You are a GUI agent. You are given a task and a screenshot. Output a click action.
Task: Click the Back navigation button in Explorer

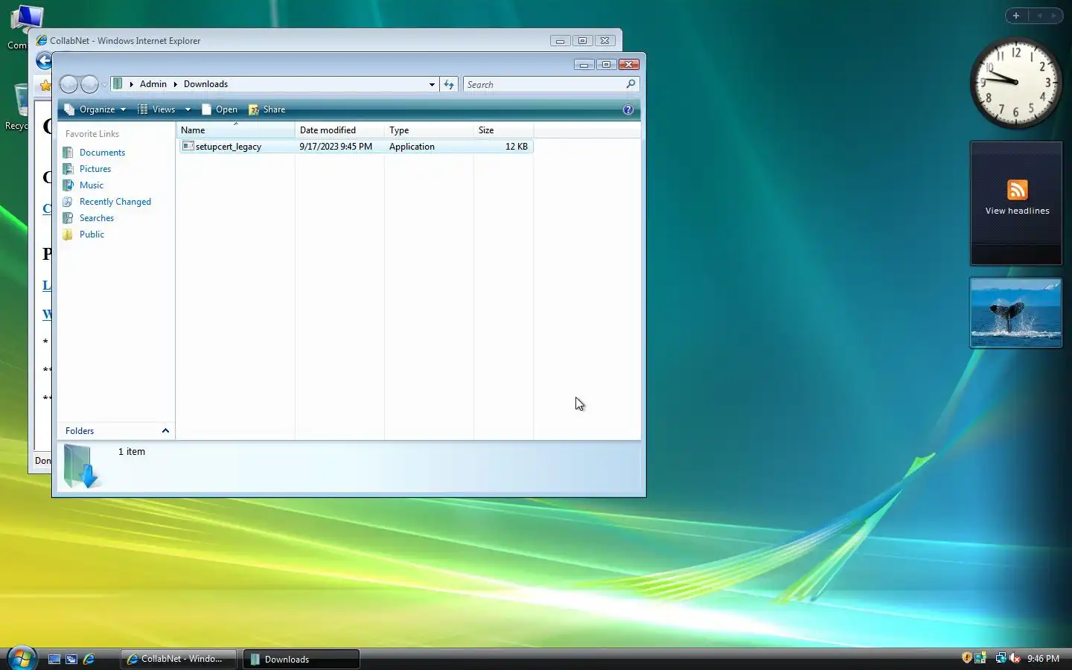(x=68, y=84)
